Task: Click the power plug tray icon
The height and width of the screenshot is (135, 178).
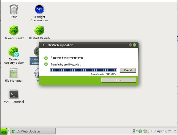Action: [x=134, y=131]
